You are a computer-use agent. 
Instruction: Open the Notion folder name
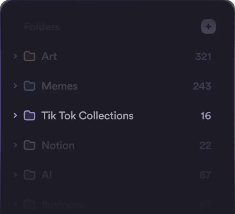pos(58,145)
